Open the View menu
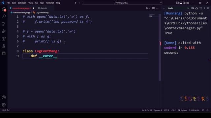The width and height of the screenshot is (211, 118). [31, 3]
